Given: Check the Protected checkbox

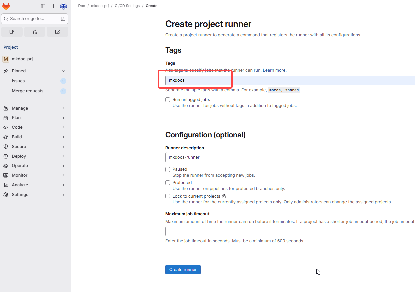Looking at the screenshot, I should coord(168,183).
